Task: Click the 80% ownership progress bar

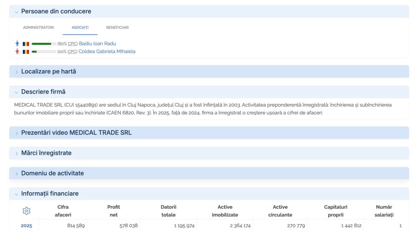Action: [x=44, y=44]
